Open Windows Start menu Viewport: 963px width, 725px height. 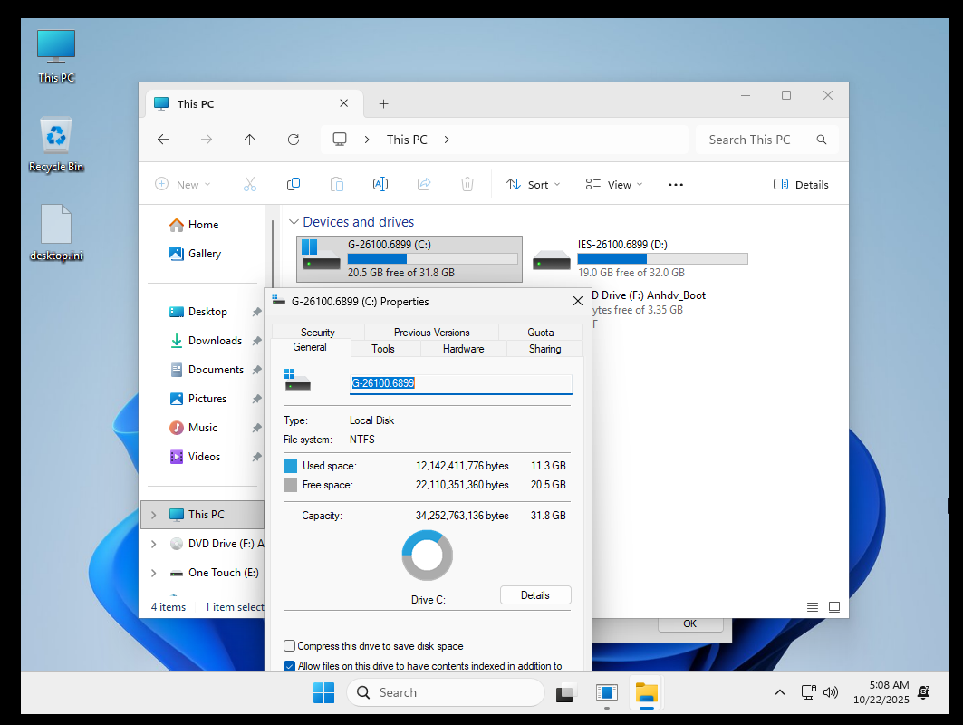pos(323,692)
